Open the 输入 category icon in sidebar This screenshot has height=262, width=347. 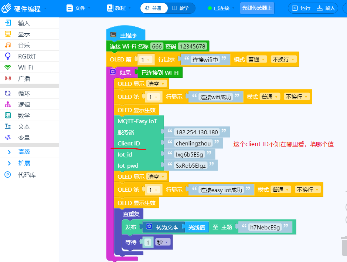pos(8,23)
